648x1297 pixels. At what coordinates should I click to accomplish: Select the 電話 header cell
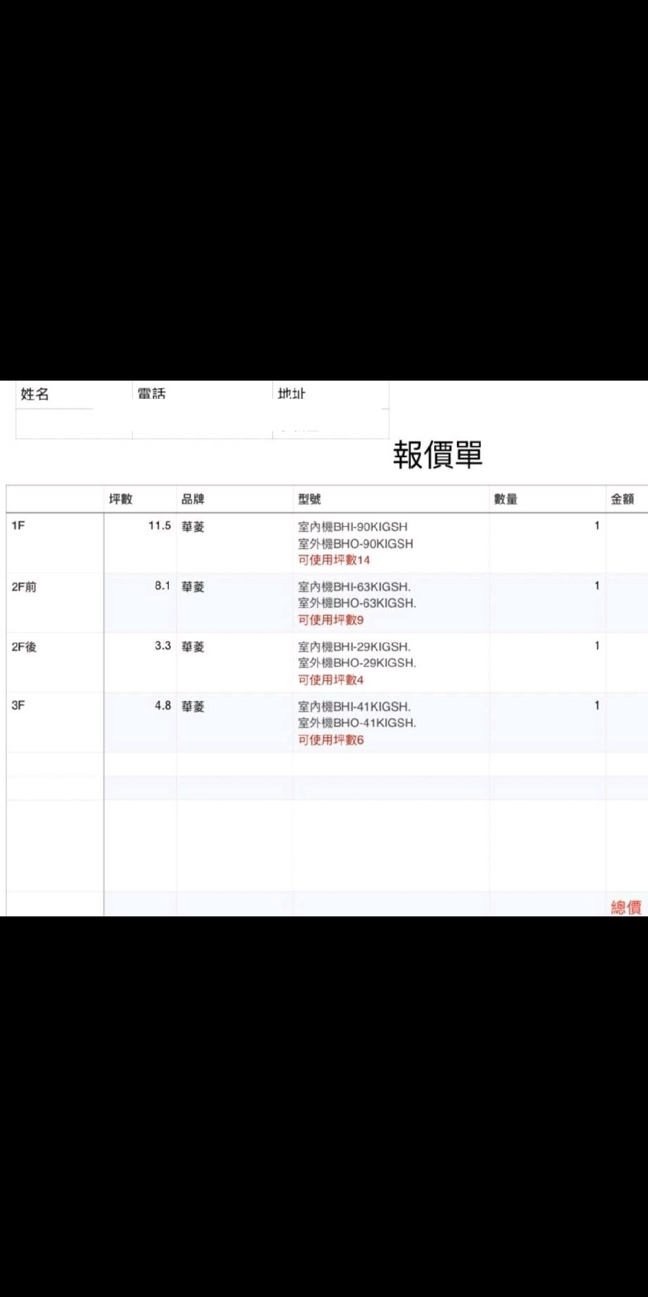(151, 394)
